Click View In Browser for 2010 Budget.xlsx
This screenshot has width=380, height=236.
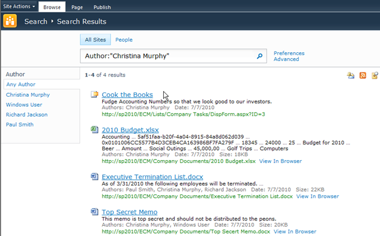280,161
